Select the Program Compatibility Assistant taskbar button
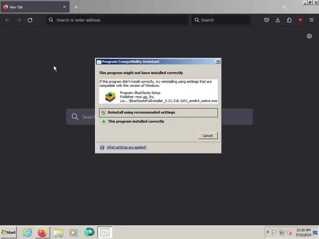This screenshot has height=239, width=319. point(105,232)
